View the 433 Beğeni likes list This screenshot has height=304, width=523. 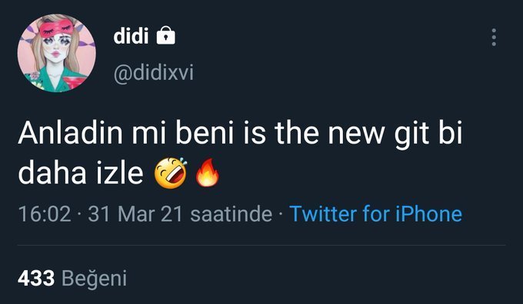tap(72, 278)
